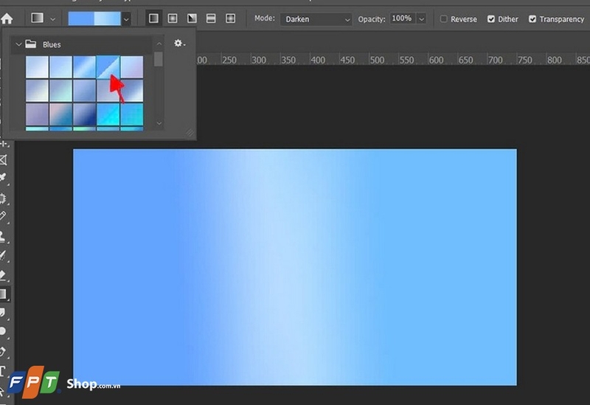Click the Opacity percentage field
Viewport: 590px width, 405px height.
401,18
